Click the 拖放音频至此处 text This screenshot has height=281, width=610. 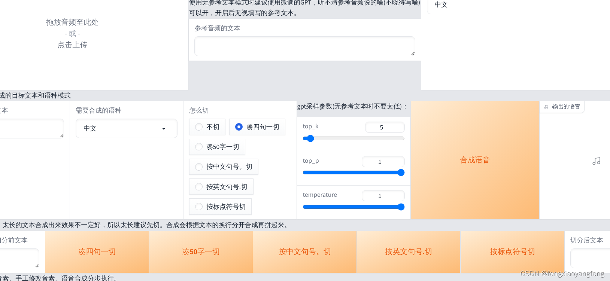point(72,22)
